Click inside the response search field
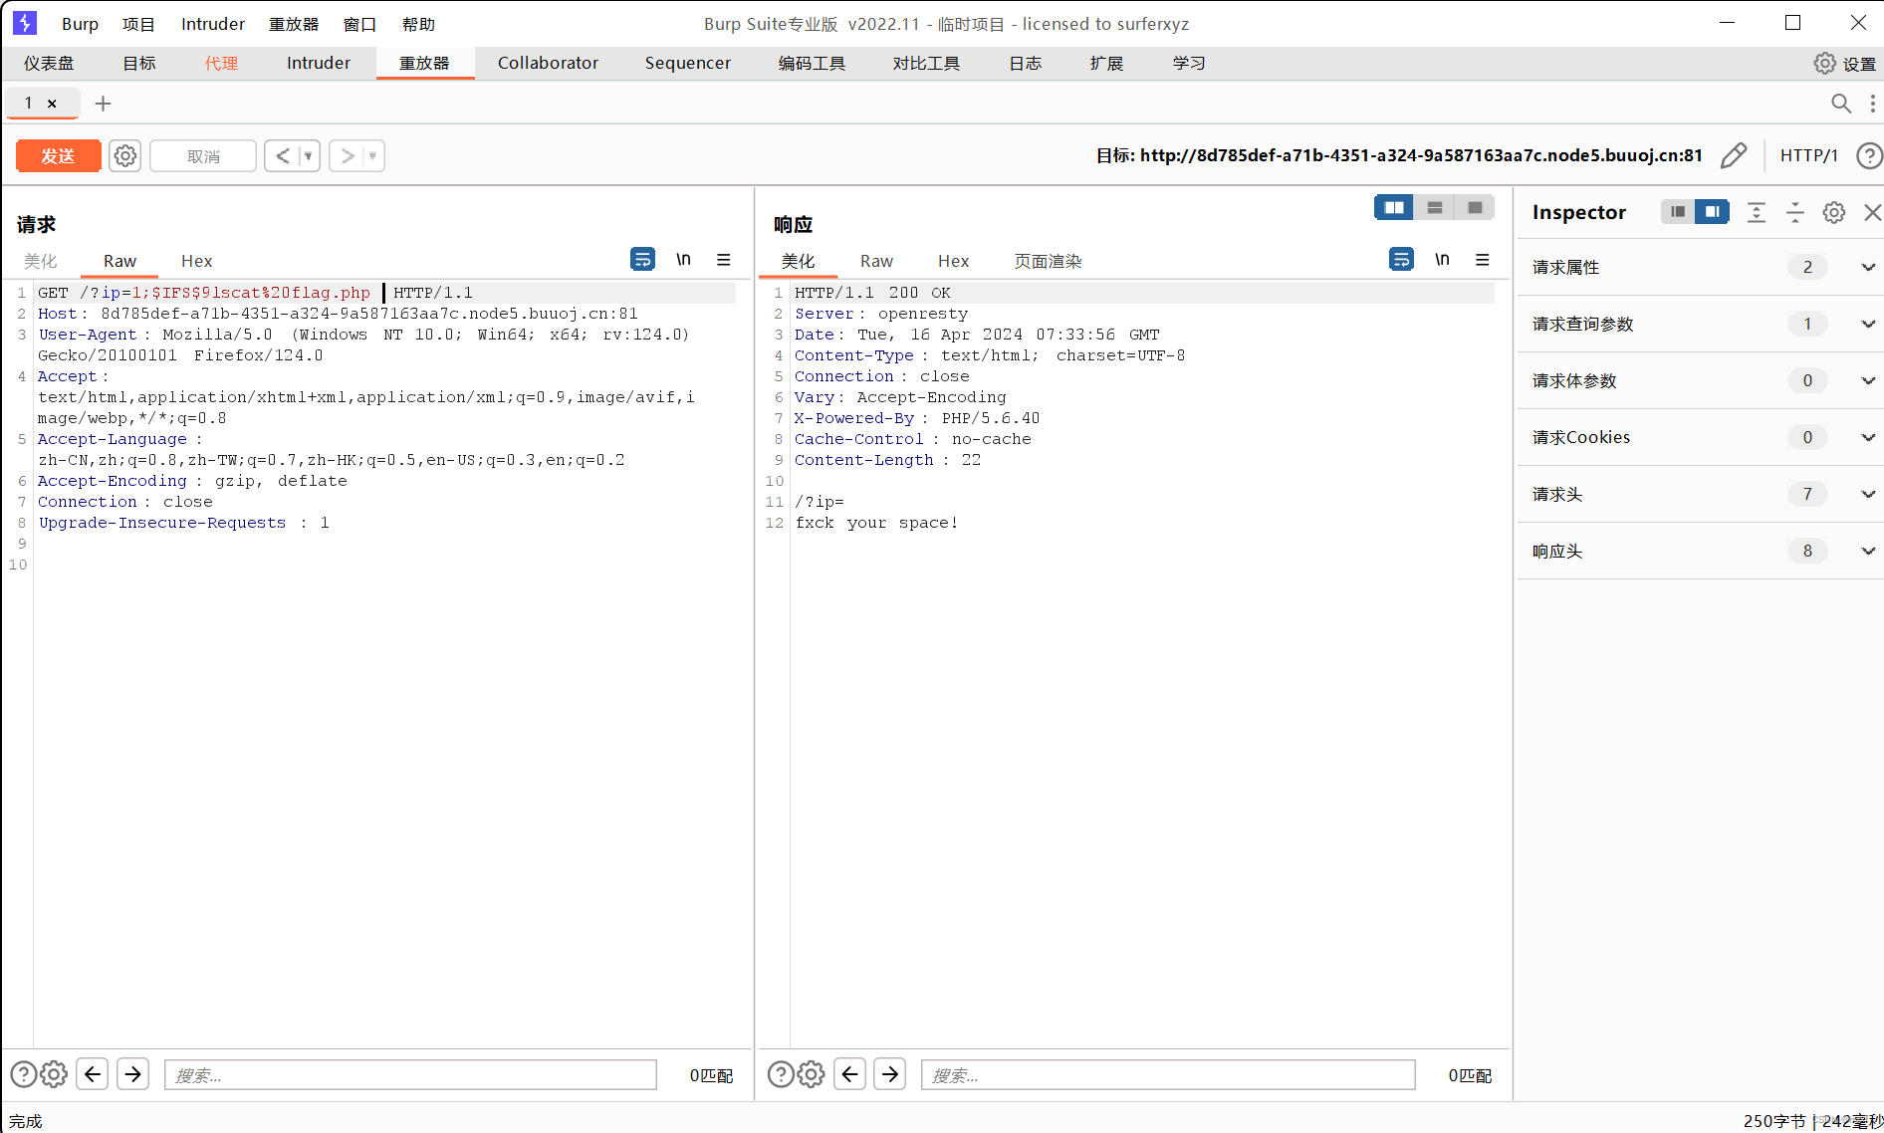 1168,1074
